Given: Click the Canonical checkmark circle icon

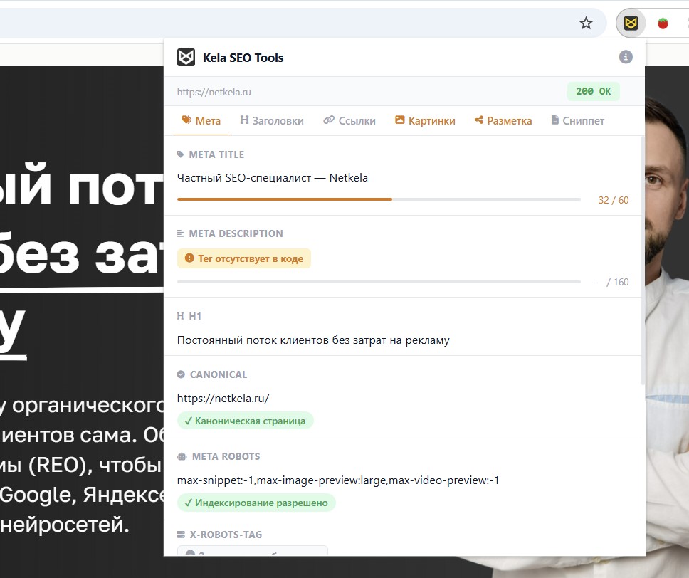Looking at the screenshot, I should (x=181, y=374).
